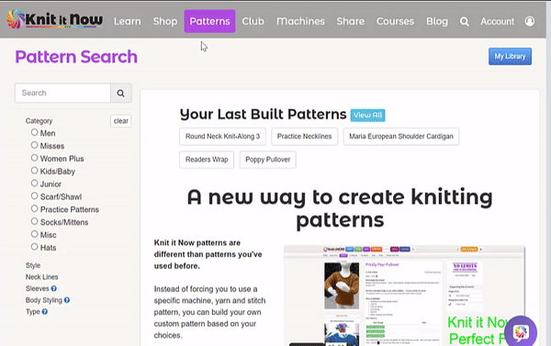Open the Learn menu
This screenshot has height=346, width=551.
(x=128, y=21)
